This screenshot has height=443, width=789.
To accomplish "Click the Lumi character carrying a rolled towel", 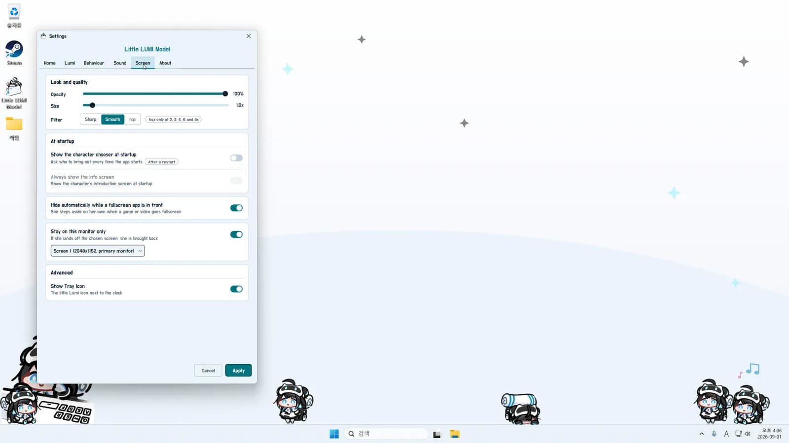I will [x=521, y=408].
